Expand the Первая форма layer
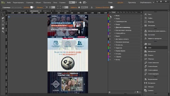 (114, 51)
